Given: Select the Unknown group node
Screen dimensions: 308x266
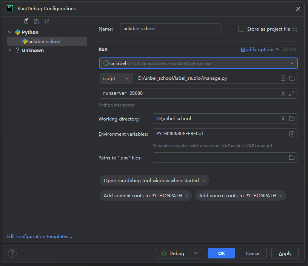Looking at the screenshot, I should [32, 50].
